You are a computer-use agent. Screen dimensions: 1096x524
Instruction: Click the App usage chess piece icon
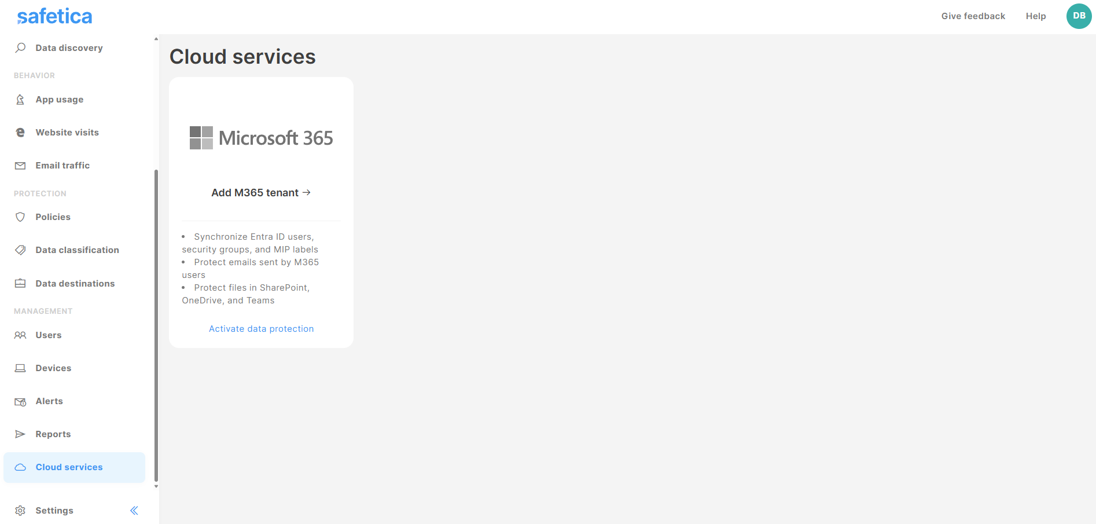pos(20,100)
